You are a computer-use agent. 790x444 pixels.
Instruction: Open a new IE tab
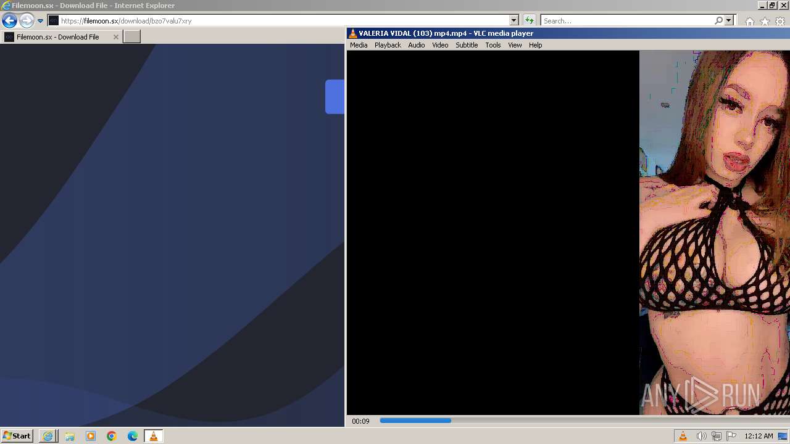click(x=132, y=37)
